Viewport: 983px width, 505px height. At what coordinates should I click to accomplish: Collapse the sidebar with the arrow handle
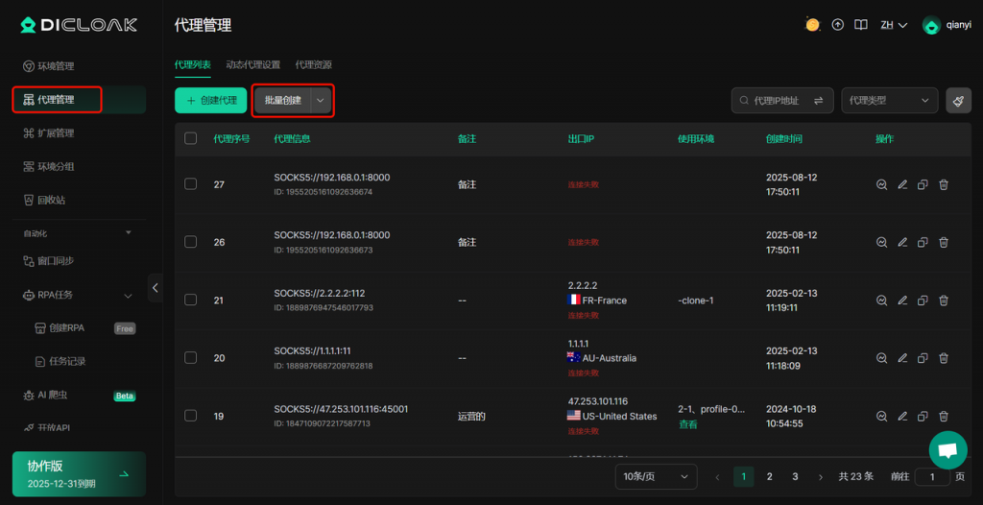155,288
